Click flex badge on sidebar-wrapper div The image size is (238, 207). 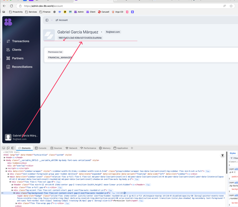coord(208,171)
